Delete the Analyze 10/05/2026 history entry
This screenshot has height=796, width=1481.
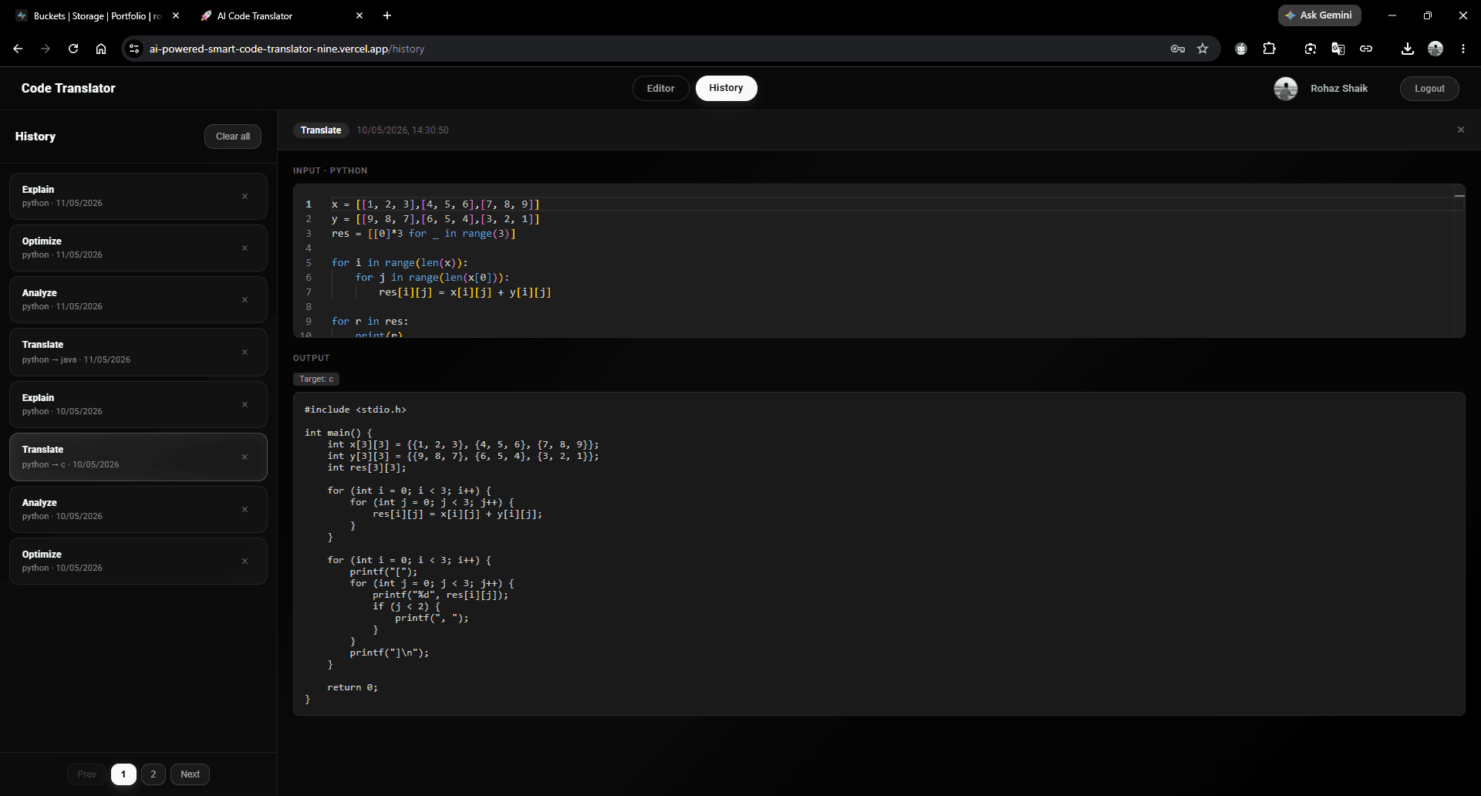[245, 509]
